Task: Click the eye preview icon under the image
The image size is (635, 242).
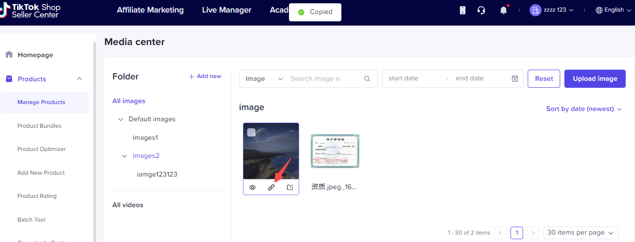Action: tap(253, 188)
